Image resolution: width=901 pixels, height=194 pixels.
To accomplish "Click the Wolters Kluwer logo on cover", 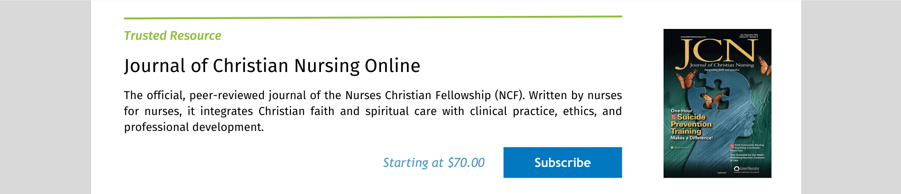I will tap(680, 148).
